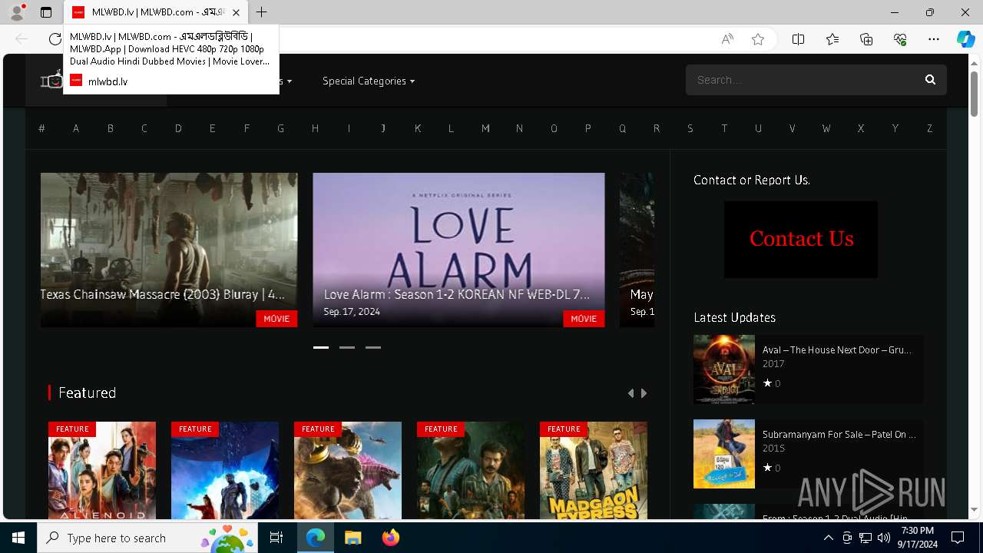The height and width of the screenshot is (553, 983).
Task: Filter titles by letter S
Action: point(690,128)
